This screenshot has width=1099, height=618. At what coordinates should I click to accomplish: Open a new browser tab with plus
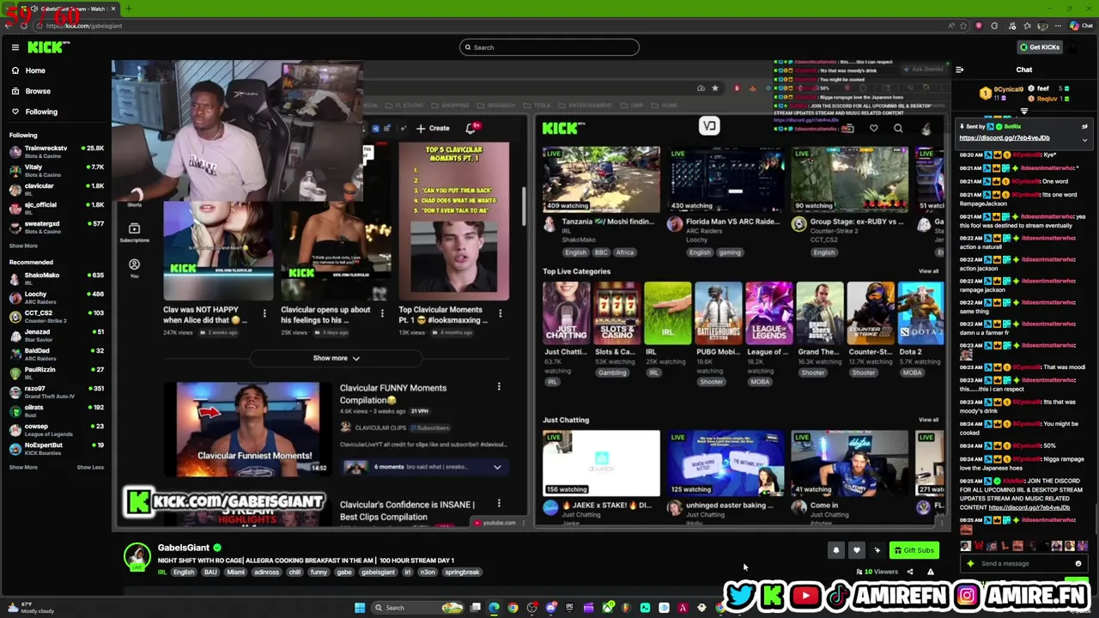pos(128,9)
